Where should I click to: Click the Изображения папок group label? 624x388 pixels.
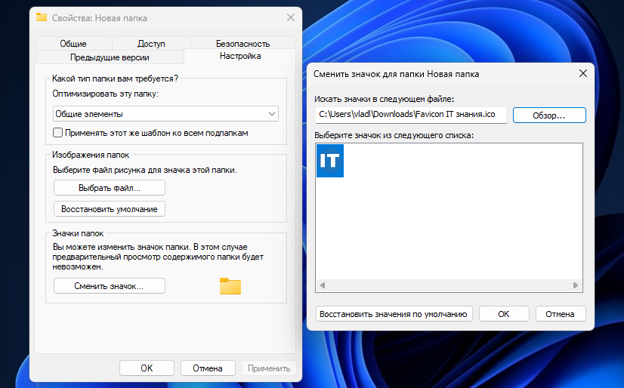point(91,155)
